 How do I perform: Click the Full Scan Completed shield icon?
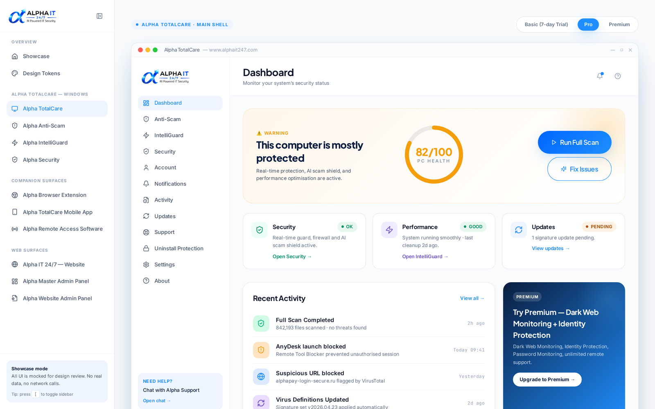click(x=261, y=324)
